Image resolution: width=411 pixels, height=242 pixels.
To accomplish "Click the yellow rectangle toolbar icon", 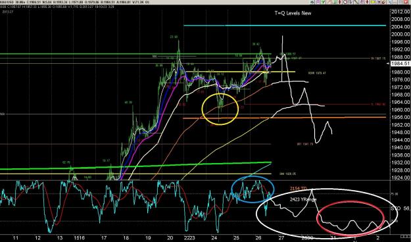I will click(372, 2).
